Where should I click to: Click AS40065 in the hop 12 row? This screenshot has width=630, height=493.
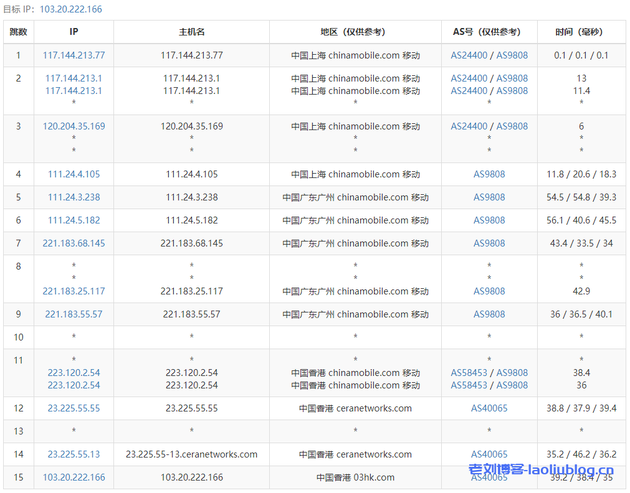coord(489,408)
